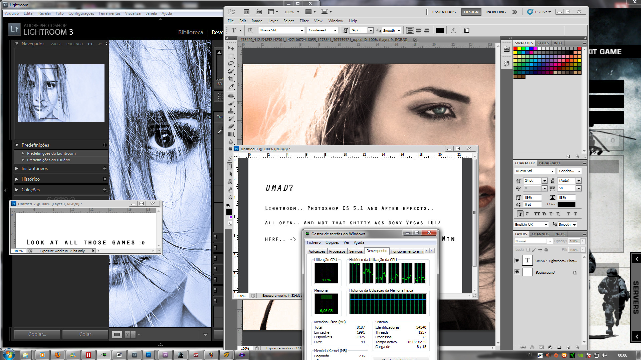Select the Quick Selection tool
641x360 pixels.
[x=231, y=71]
